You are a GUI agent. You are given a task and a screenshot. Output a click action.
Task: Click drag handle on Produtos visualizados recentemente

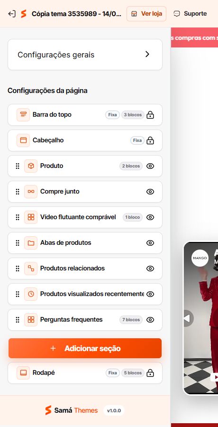pyautogui.click(x=18, y=294)
